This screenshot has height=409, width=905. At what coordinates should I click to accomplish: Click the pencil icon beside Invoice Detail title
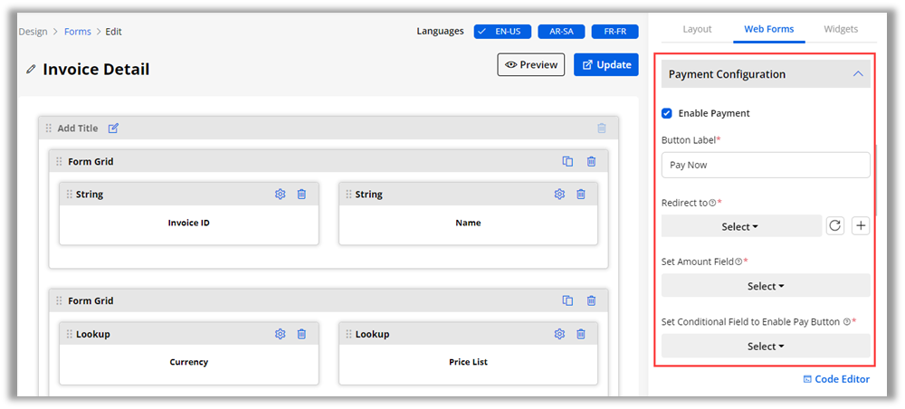tap(32, 69)
